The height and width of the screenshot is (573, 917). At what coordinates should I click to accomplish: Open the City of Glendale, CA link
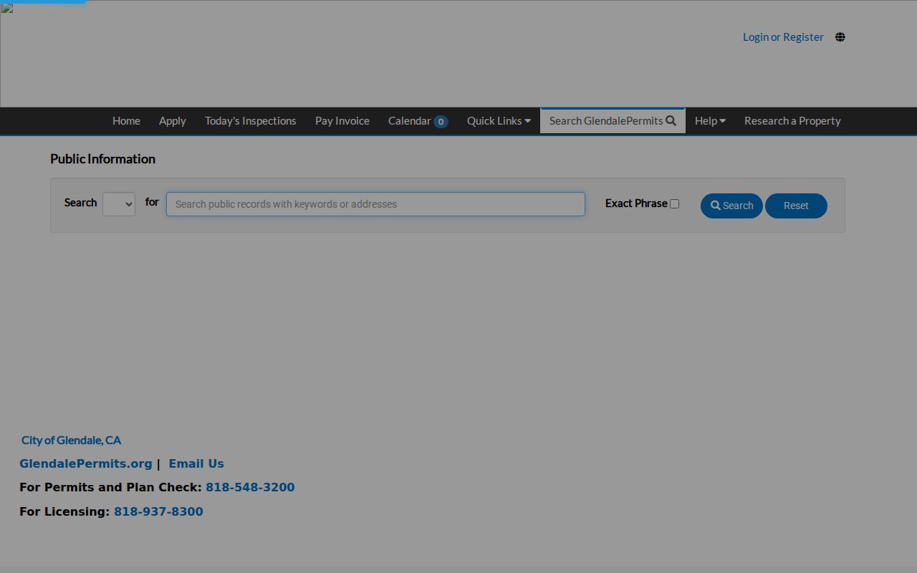click(71, 440)
